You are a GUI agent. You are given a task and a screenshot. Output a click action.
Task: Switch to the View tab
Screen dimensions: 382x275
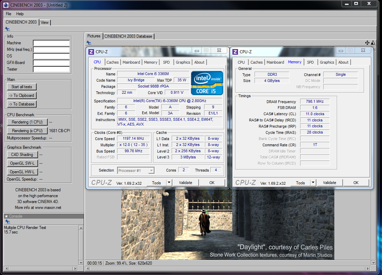pos(45,22)
